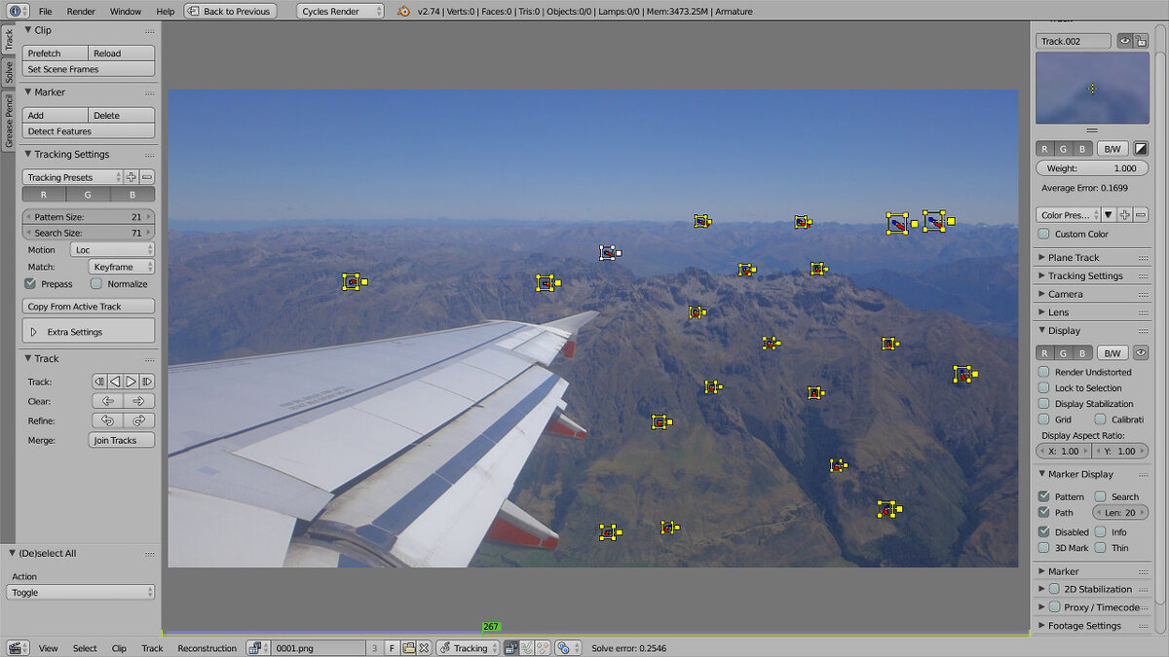This screenshot has width=1169, height=657.
Task: Lock Track.002 with the padlock icon
Action: (x=1141, y=41)
